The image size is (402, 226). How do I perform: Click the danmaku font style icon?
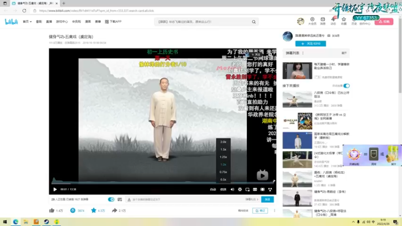coord(129,199)
